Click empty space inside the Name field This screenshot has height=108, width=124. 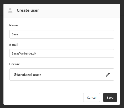66,34
